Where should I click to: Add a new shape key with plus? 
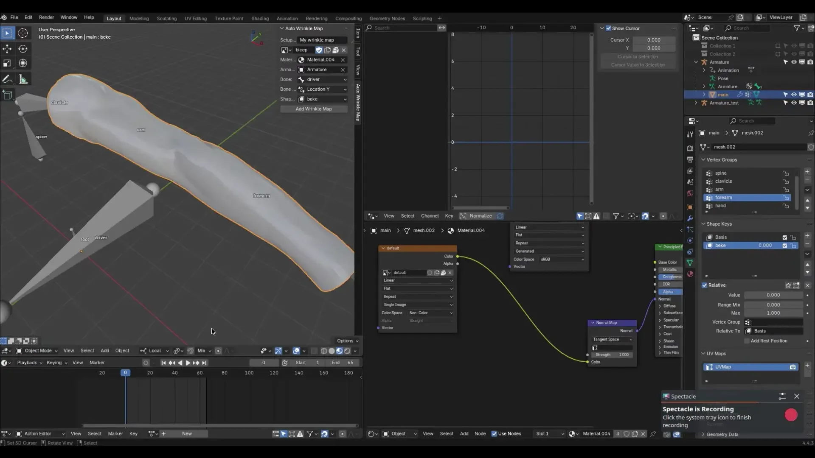click(807, 236)
